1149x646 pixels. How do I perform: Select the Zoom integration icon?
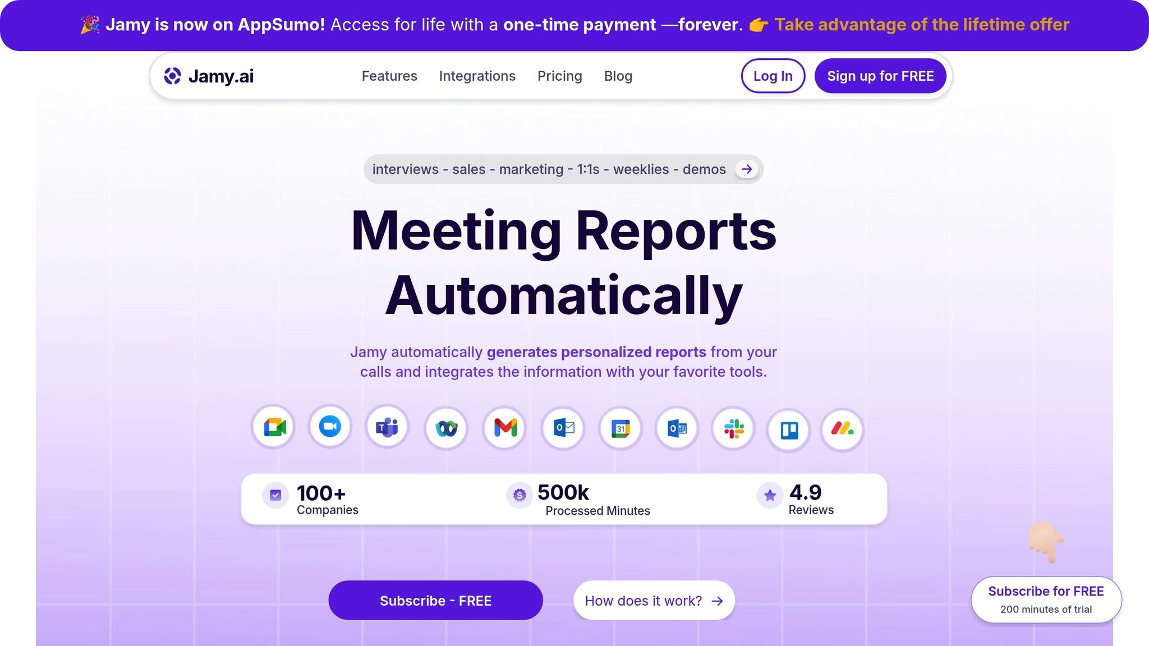pyautogui.click(x=330, y=426)
